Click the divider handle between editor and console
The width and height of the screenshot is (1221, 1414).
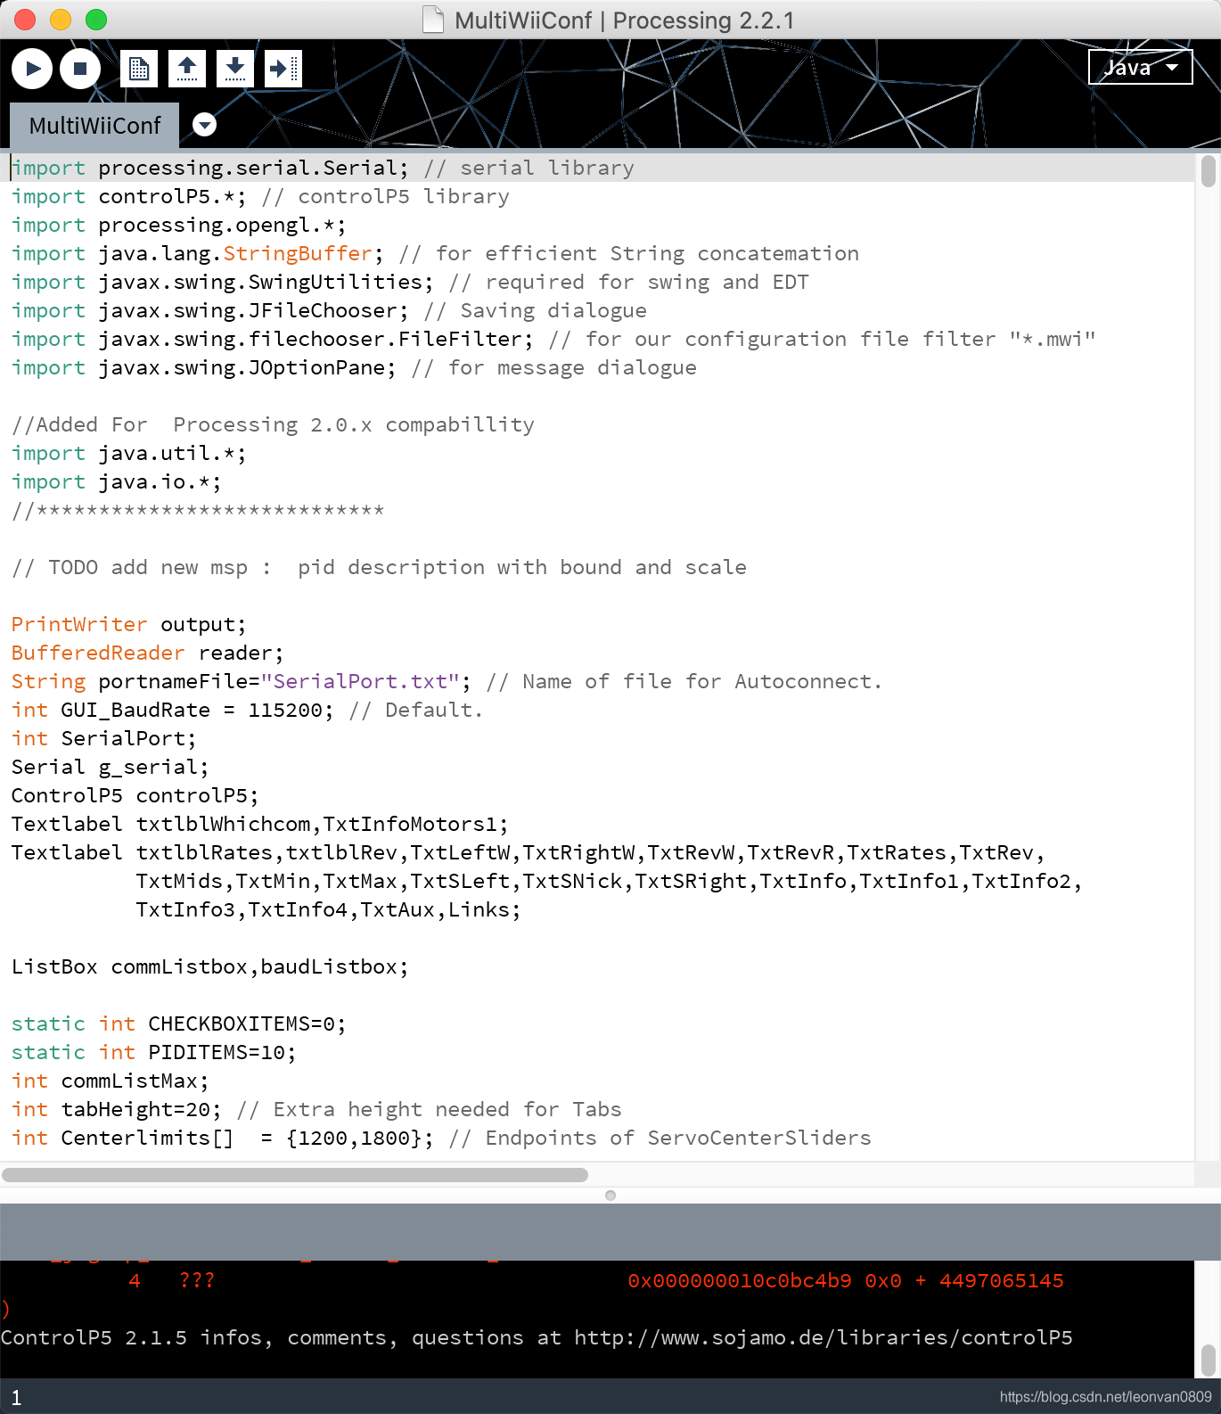point(610,1196)
